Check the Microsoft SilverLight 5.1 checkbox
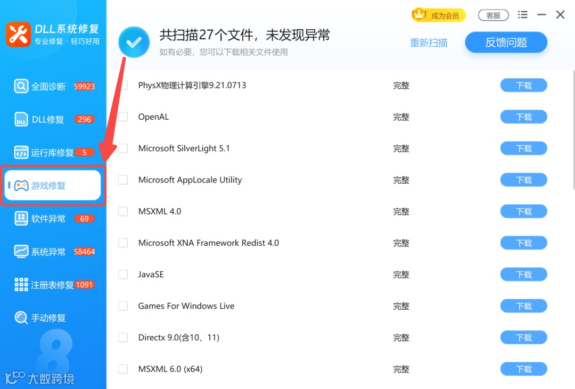 (123, 148)
